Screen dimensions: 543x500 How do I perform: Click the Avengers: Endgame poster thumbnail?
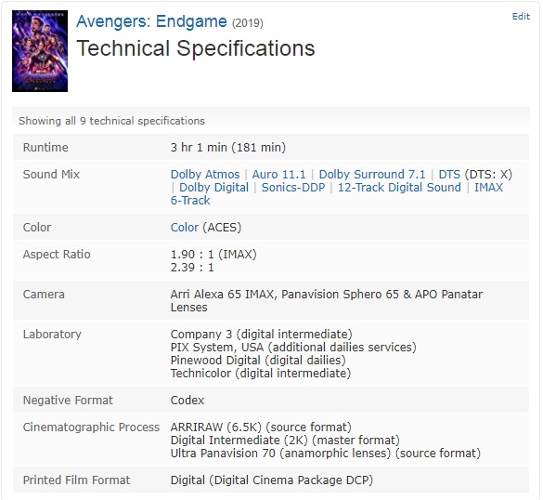pos(40,51)
